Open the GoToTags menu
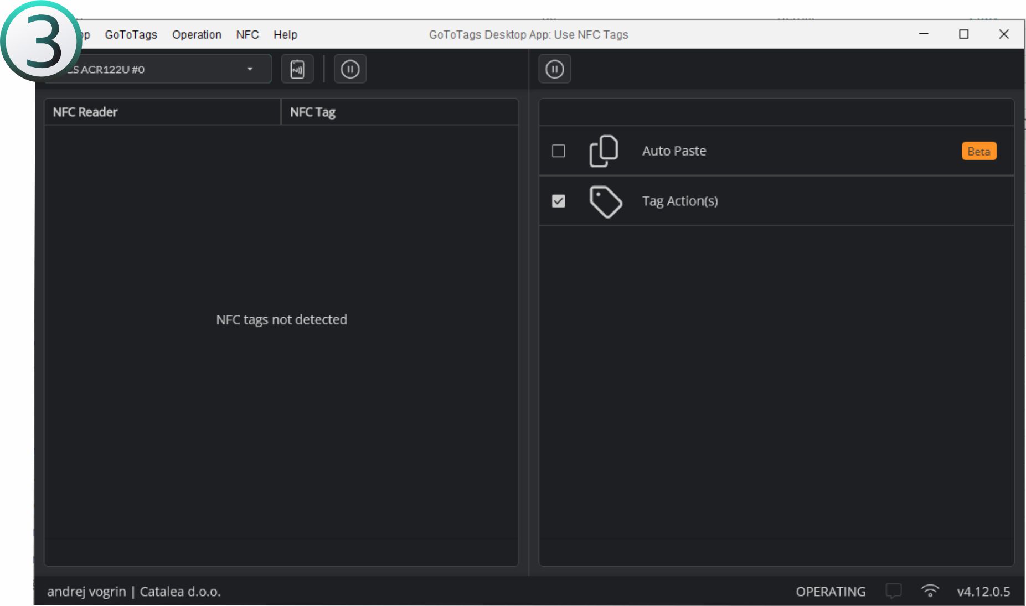 pos(131,34)
